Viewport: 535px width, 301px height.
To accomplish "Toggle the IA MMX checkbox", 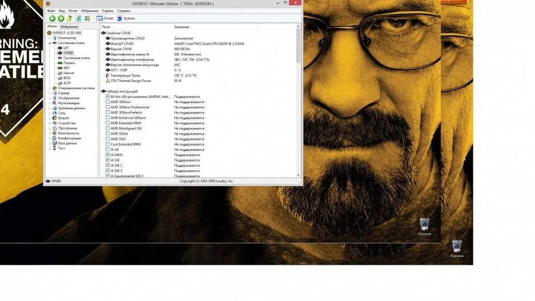I will [x=108, y=154].
